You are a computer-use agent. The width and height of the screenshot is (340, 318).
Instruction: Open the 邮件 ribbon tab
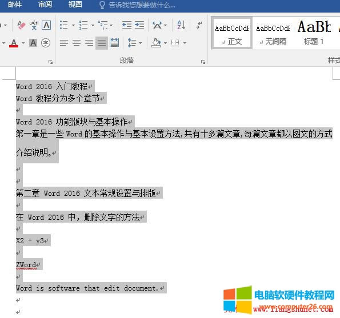(x=15, y=5)
